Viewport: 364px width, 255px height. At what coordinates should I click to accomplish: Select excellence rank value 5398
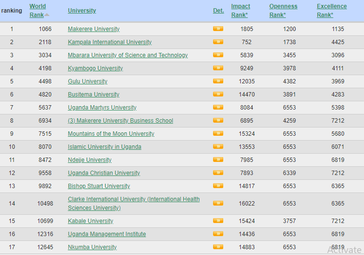tap(338, 108)
